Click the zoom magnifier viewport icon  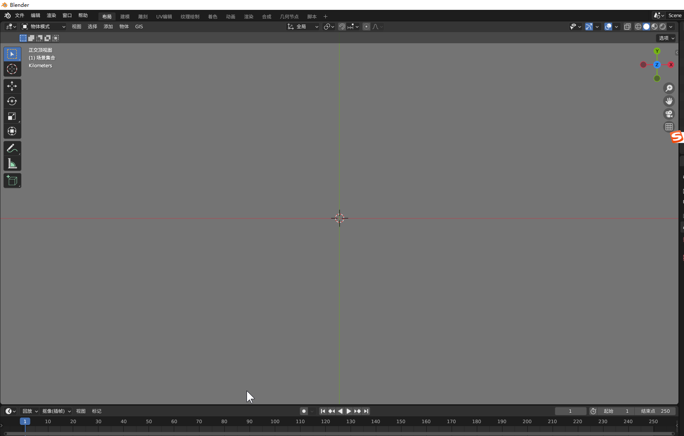[669, 88]
